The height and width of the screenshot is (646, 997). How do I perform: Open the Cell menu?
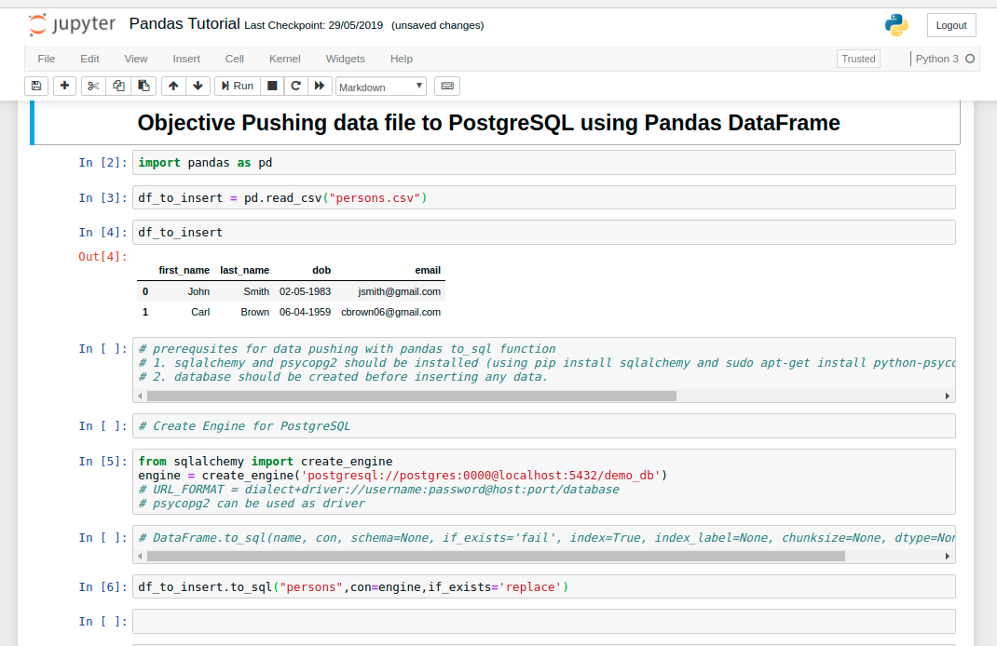[235, 59]
